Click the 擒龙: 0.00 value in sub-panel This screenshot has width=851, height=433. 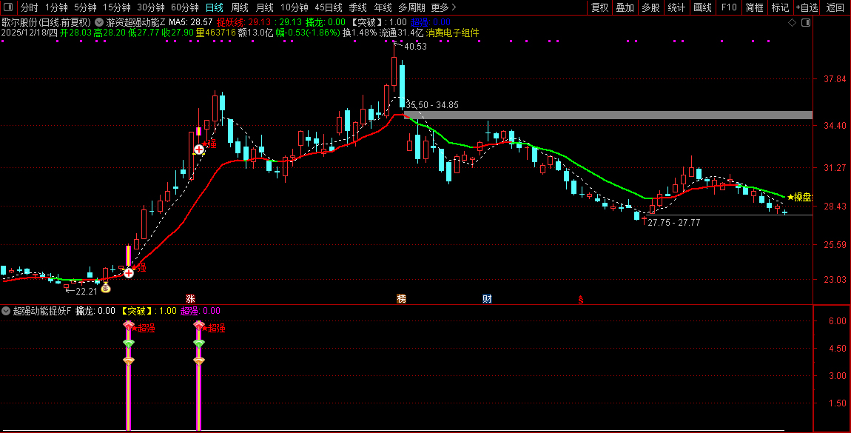point(95,311)
